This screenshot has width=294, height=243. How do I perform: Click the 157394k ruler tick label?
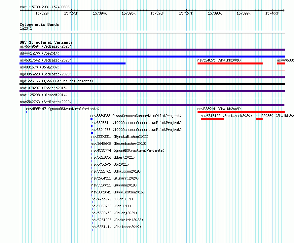click(x=100, y=13)
